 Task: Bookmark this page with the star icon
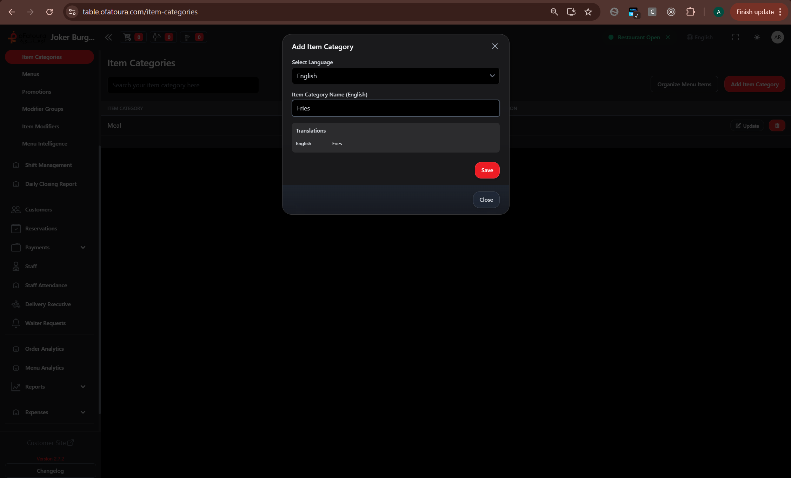coord(588,12)
